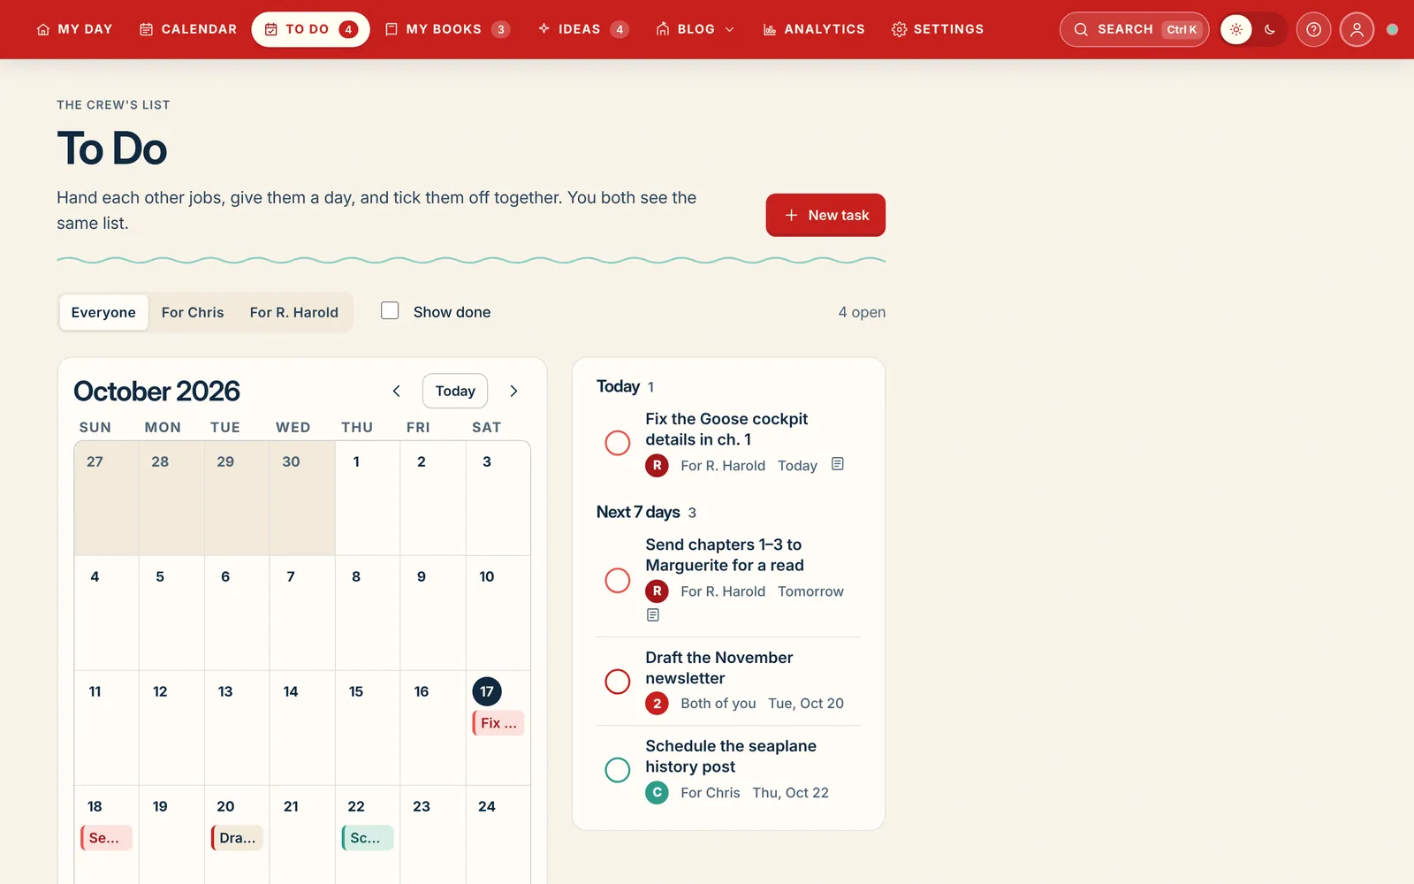Open Ideas in navigation

click(583, 29)
